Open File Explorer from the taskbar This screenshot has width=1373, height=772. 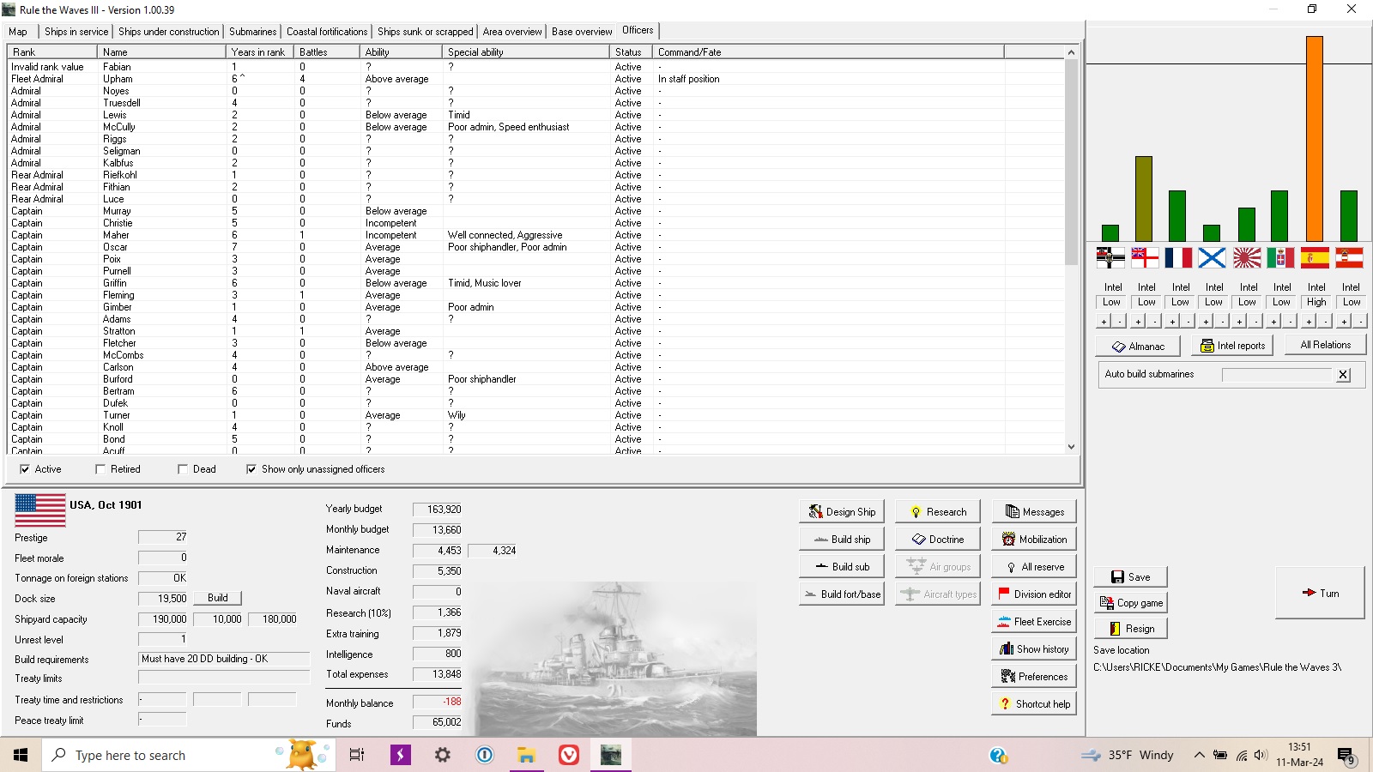(x=526, y=755)
